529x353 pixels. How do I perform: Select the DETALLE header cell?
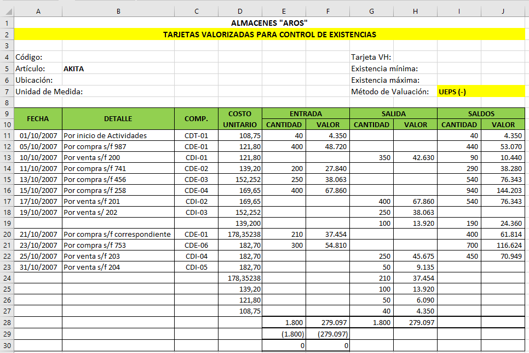pyautogui.click(x=118, y=118)
